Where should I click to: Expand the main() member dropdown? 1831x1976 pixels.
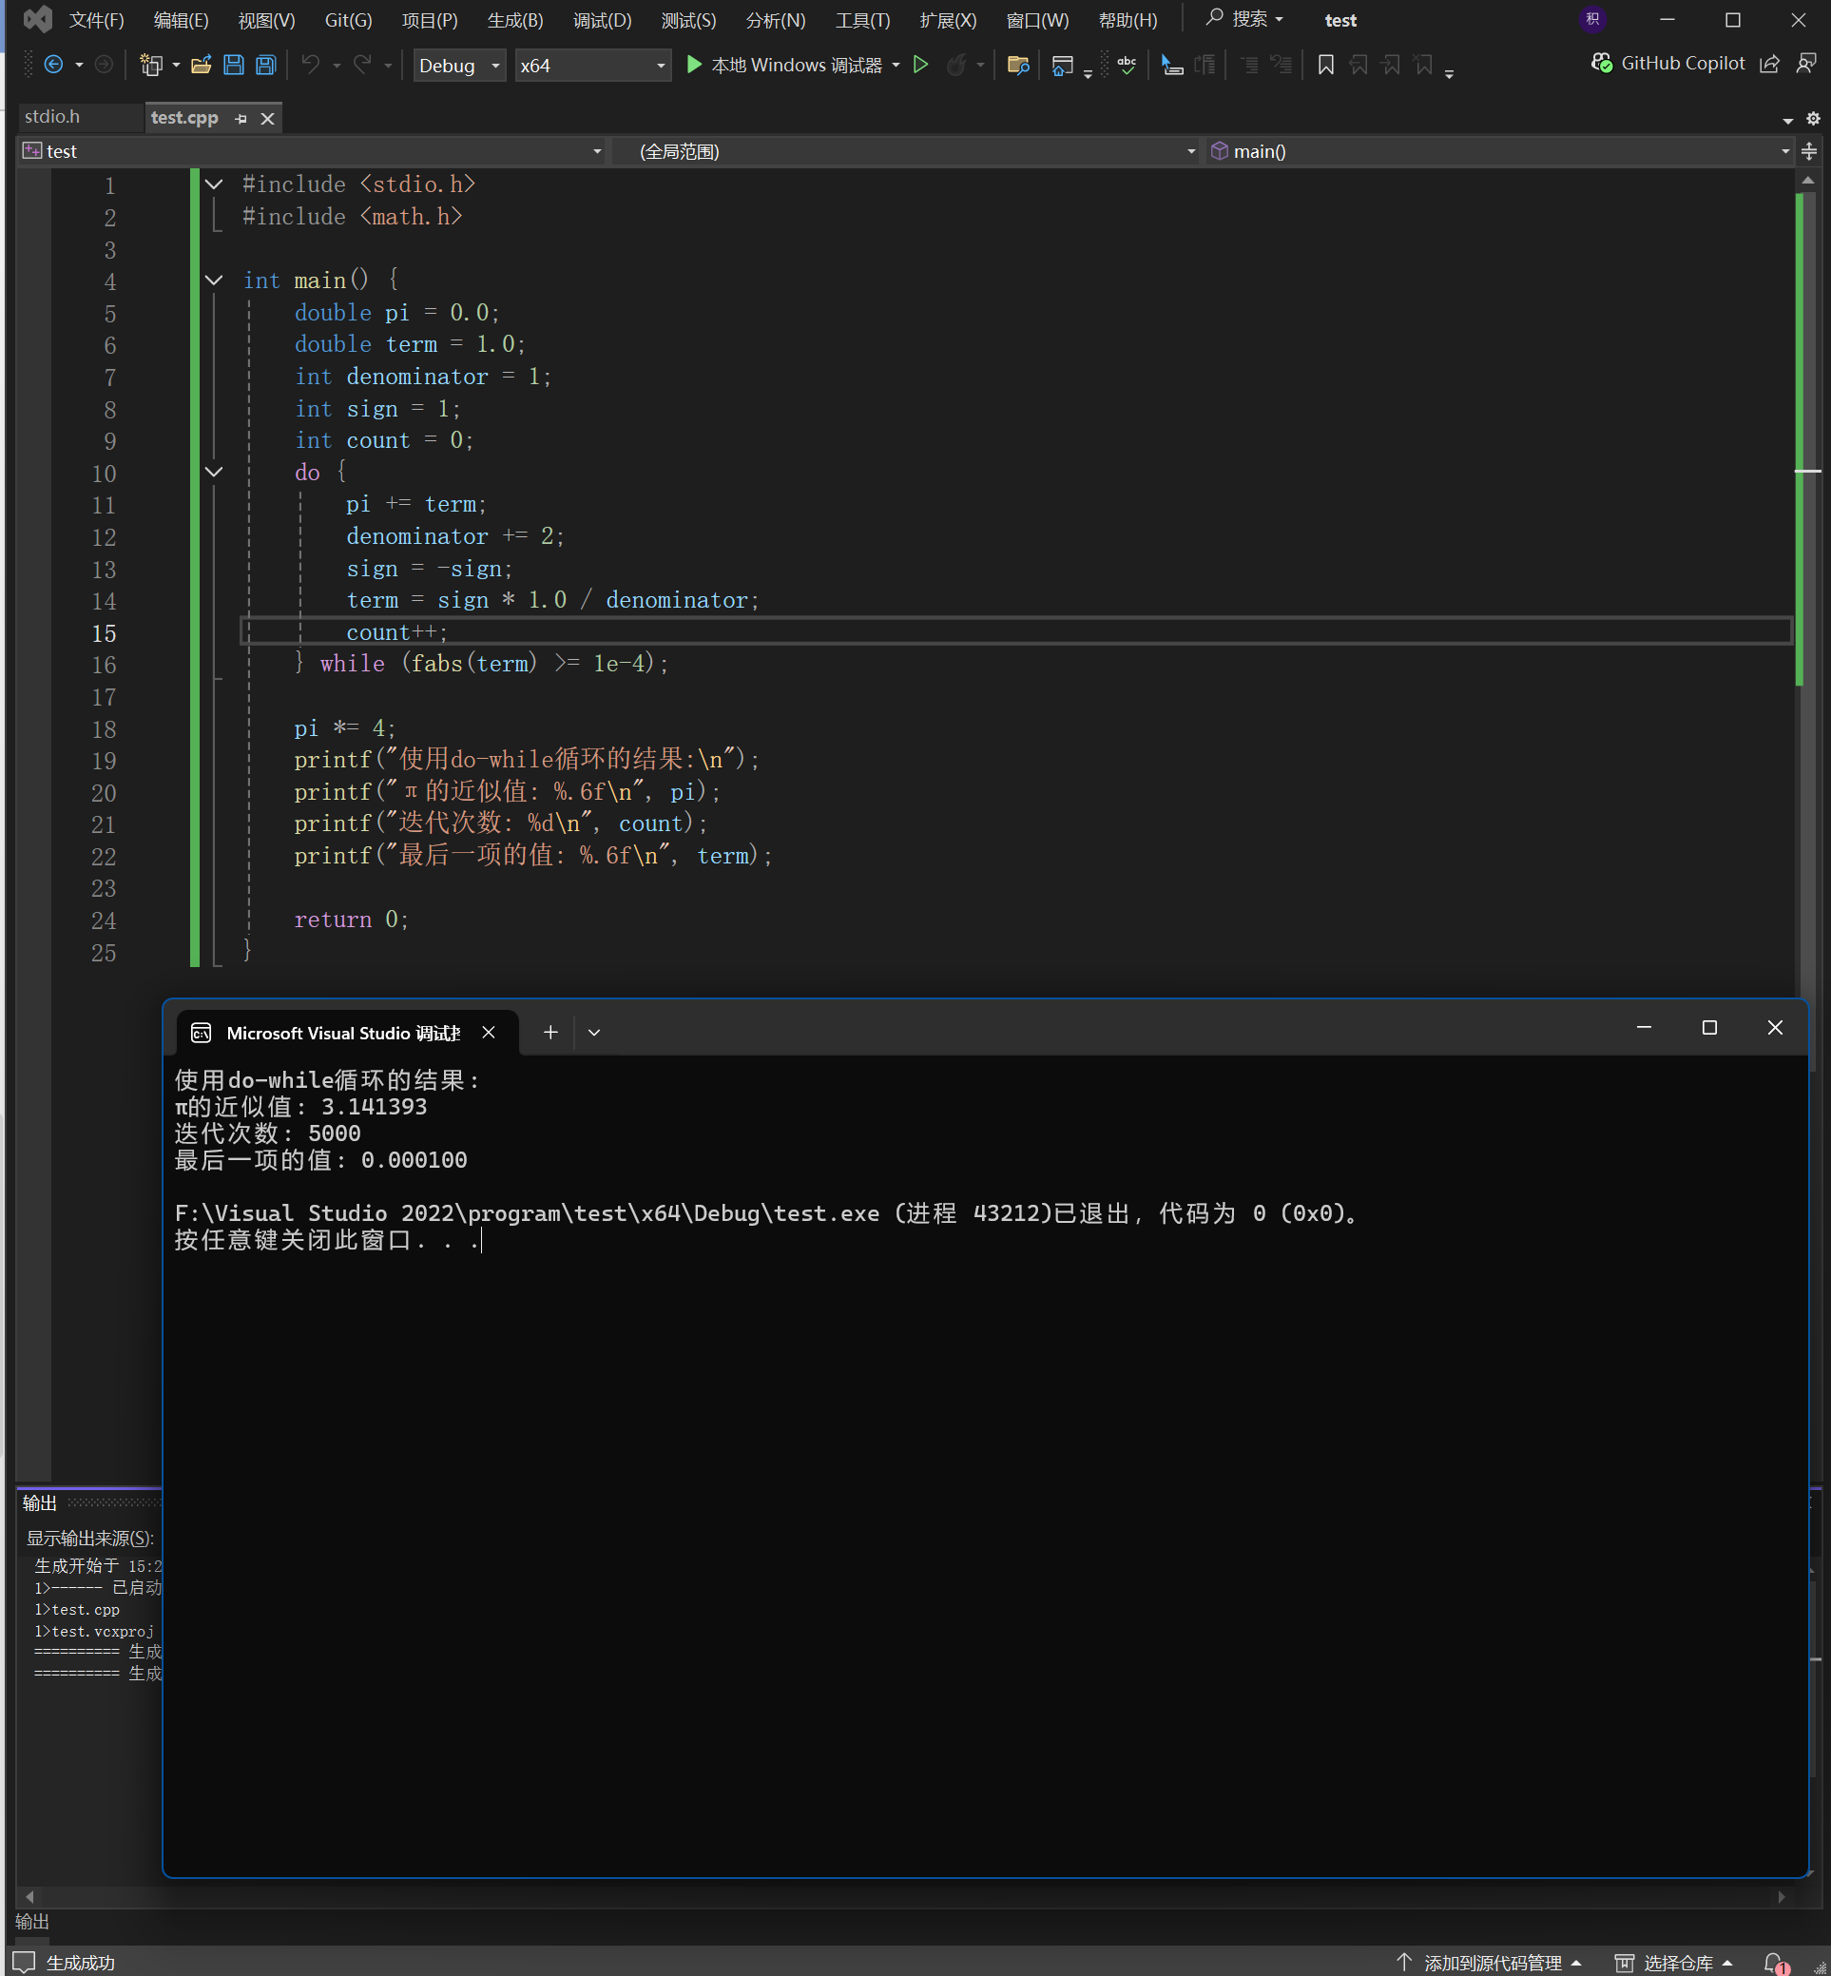1784,151
